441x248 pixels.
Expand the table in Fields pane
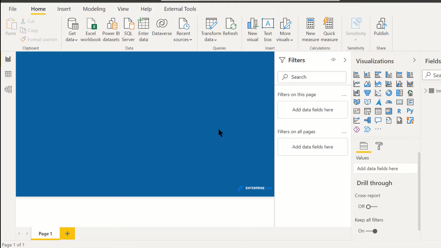[x=426, y=91]
